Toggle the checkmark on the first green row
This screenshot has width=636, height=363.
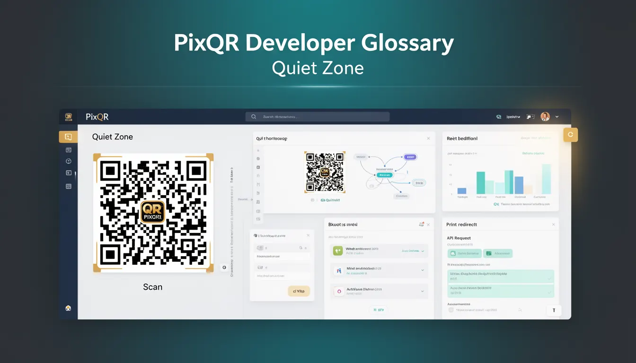point(549,279)
